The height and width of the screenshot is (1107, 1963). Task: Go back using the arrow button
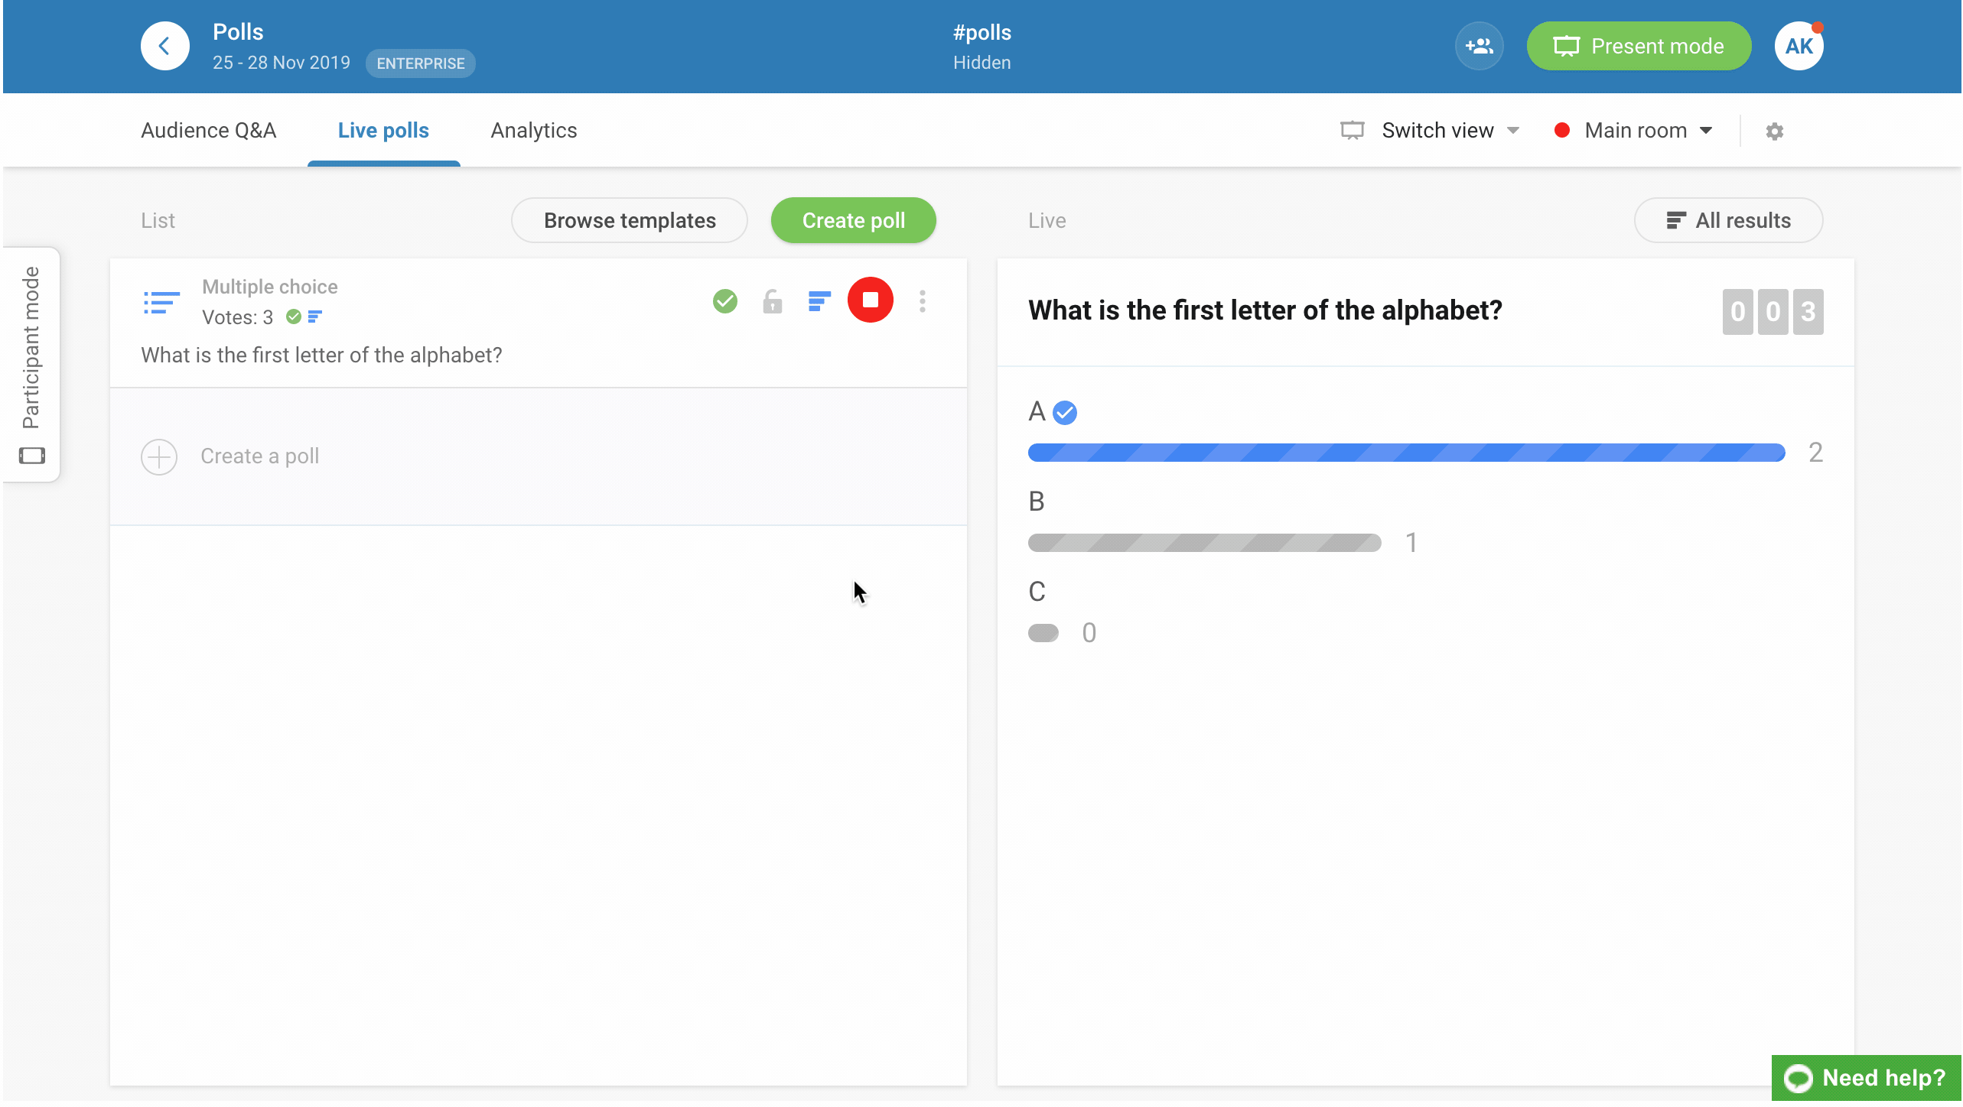[x=164, y=46]
